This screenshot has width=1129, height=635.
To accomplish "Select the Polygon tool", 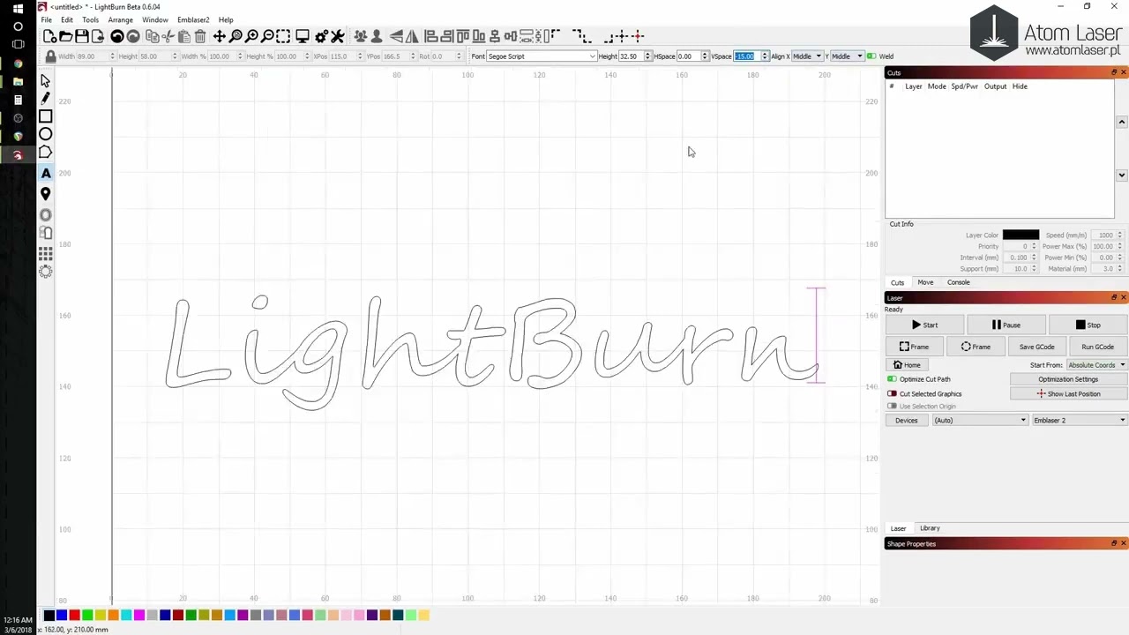I will click(x=46, y=153).
